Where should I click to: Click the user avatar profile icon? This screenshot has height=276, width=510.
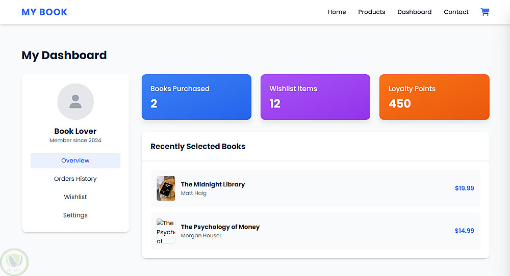point(75,101)
